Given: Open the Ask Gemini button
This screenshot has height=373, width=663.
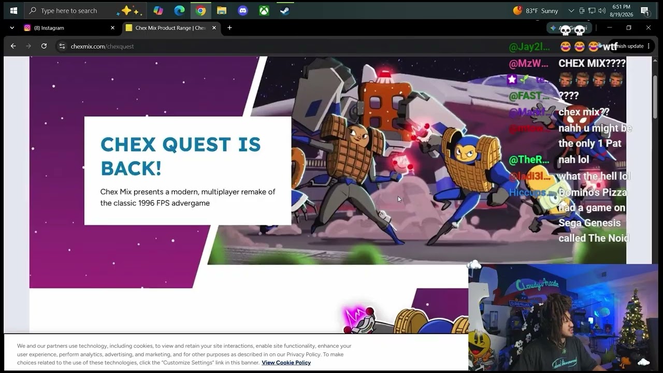Looking at the screenshot, I should click(569, 28).
